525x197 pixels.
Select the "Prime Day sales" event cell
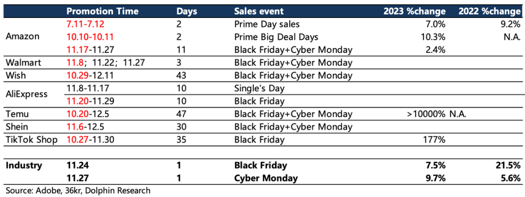click(267, 24)
